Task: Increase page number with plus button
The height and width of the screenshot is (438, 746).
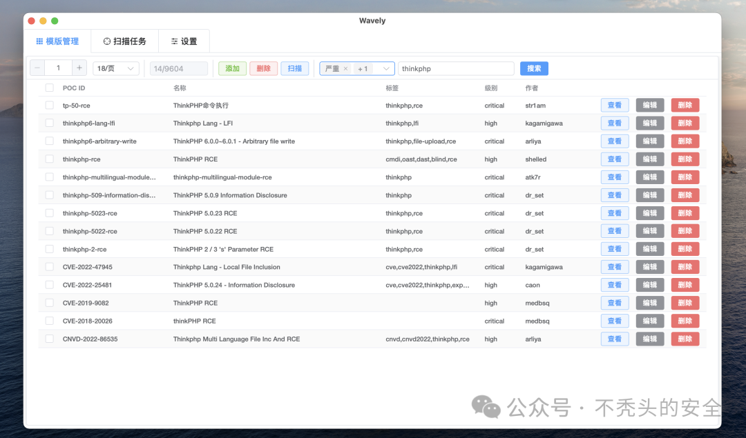Action: click(79, 68)
